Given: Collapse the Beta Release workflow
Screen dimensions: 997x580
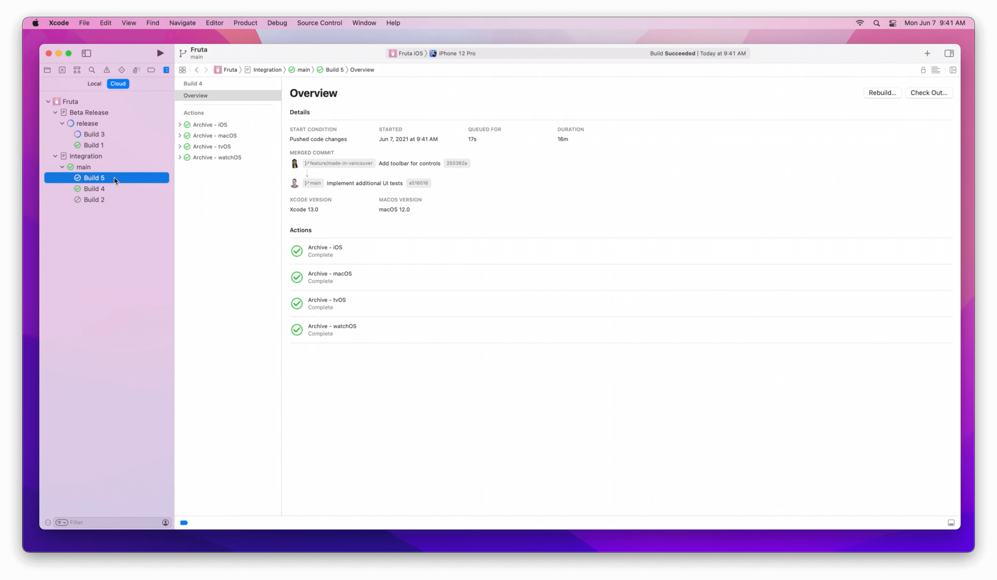Looking at the screenshot, I should click(56, 112).
